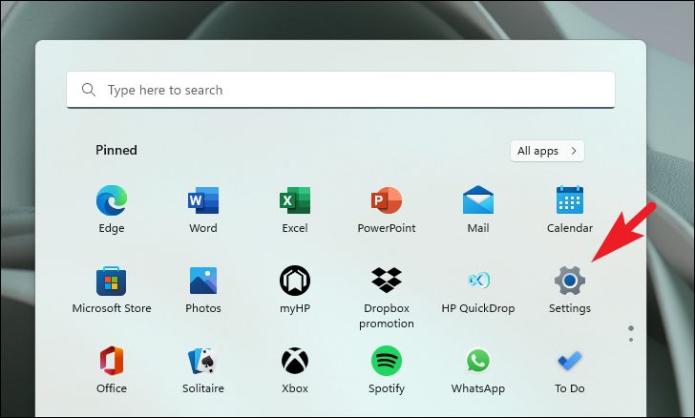Open Spotify from pinned apps

tap(387, 369)
